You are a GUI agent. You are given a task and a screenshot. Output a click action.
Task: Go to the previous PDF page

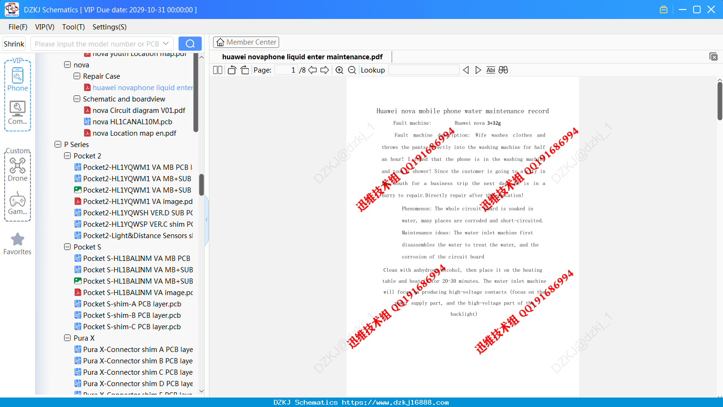point(312,70)
